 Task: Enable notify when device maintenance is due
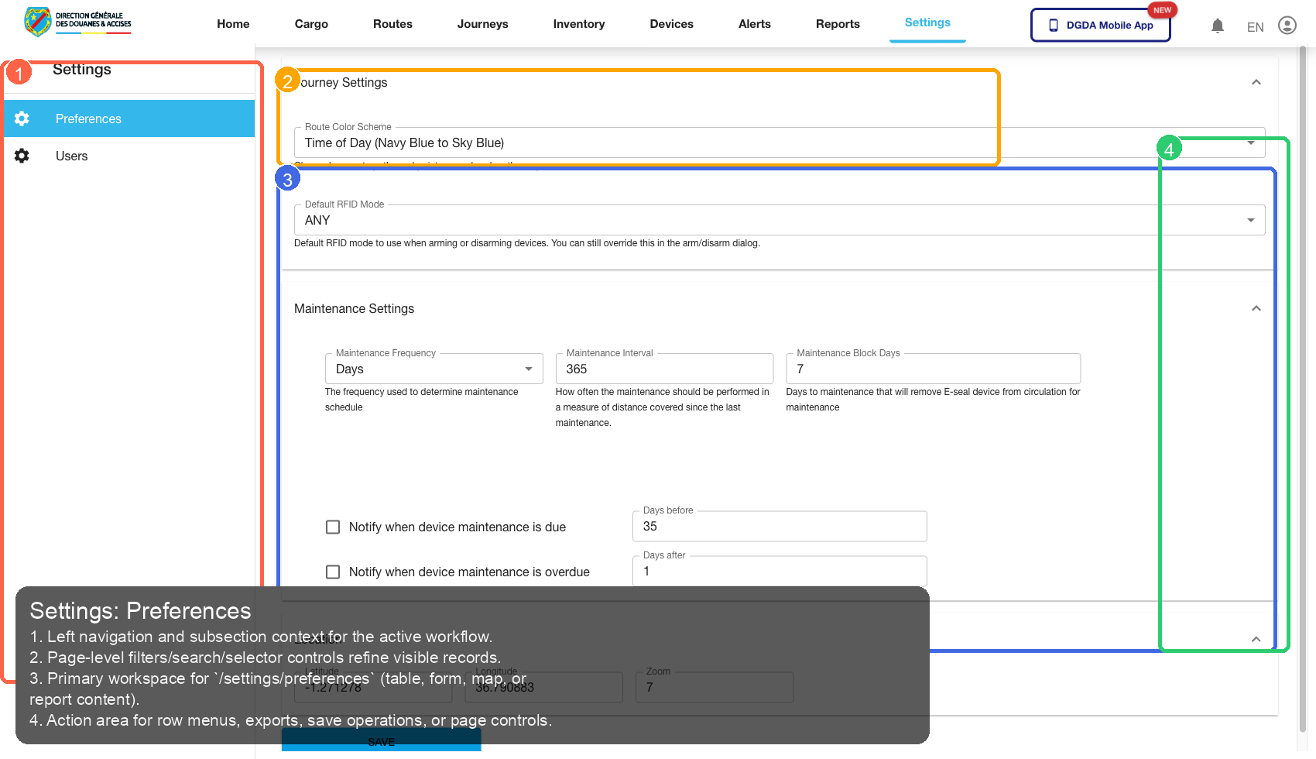pos(333,527)
